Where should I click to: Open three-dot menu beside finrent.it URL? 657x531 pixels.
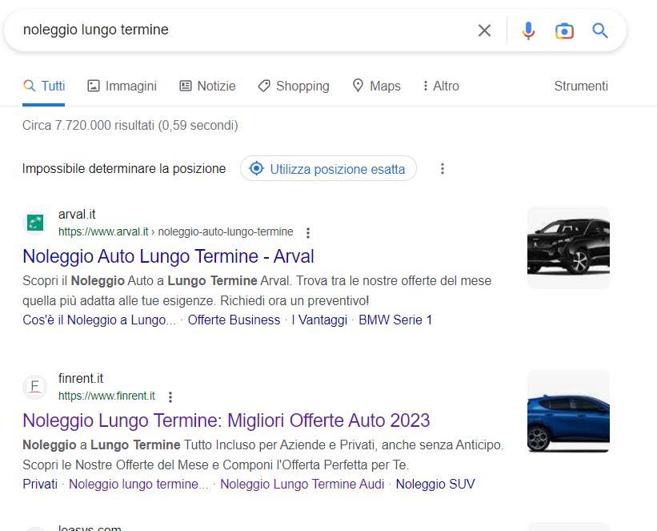coord(170,396)
